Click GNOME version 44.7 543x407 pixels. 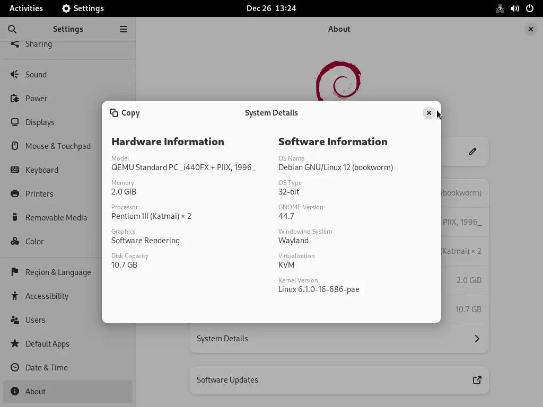click(x=286, y=216)
